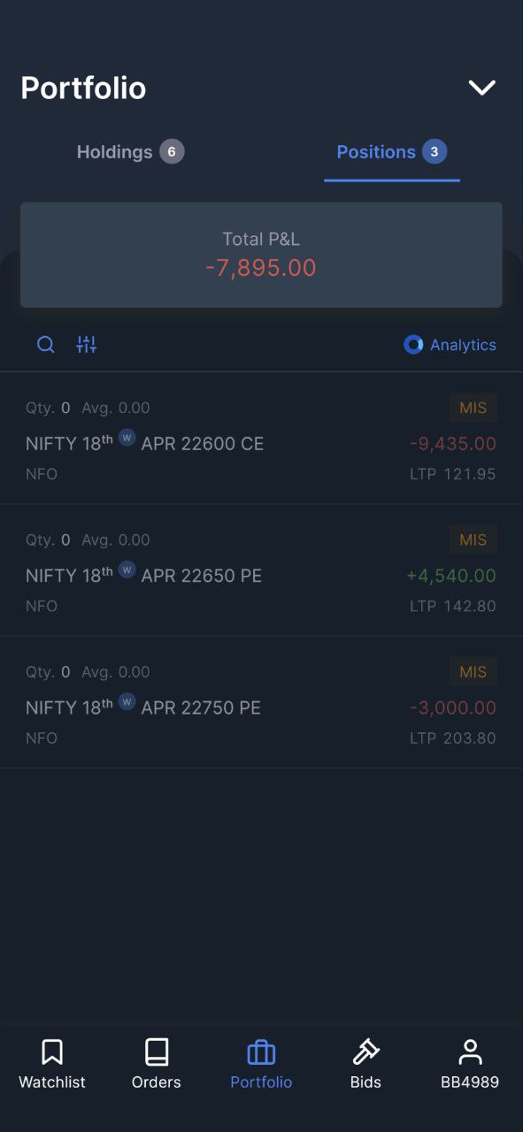Open NIFTY APR 22600 CE position
This screenshot has height=1132, width=523.
[261, 439]
